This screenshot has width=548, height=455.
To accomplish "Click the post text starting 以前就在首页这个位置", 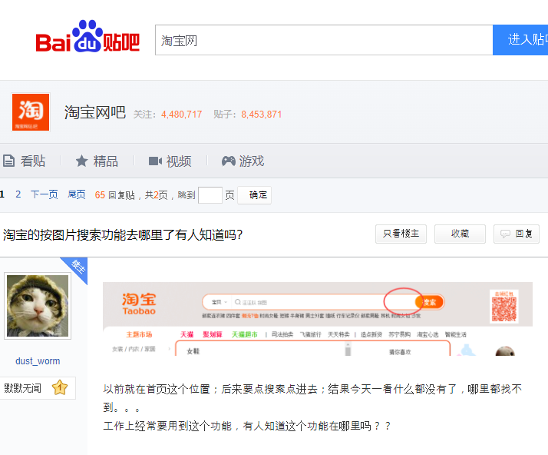I will coord(312,398).
